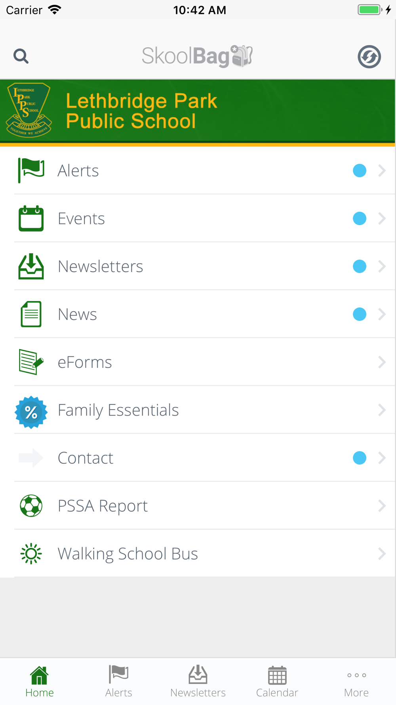This screenshot has height=705, width=396.
Task: Tap the Newsletters inbox download icon
Action: 31,266
